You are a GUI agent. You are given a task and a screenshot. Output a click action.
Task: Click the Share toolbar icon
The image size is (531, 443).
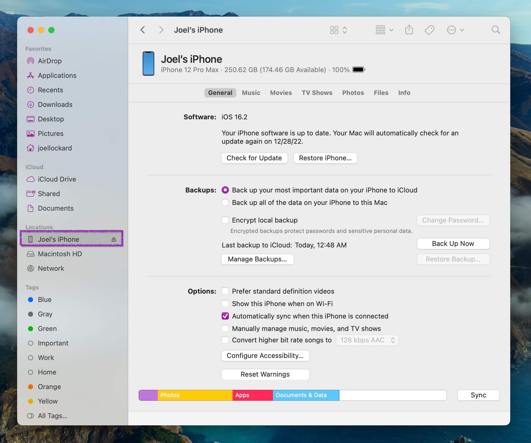(409, 30)
